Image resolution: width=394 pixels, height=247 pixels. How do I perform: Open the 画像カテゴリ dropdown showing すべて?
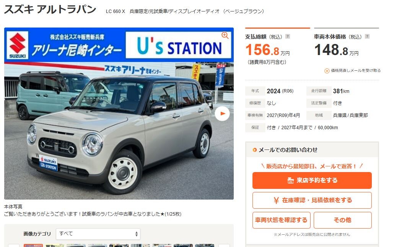coord(98,234)
